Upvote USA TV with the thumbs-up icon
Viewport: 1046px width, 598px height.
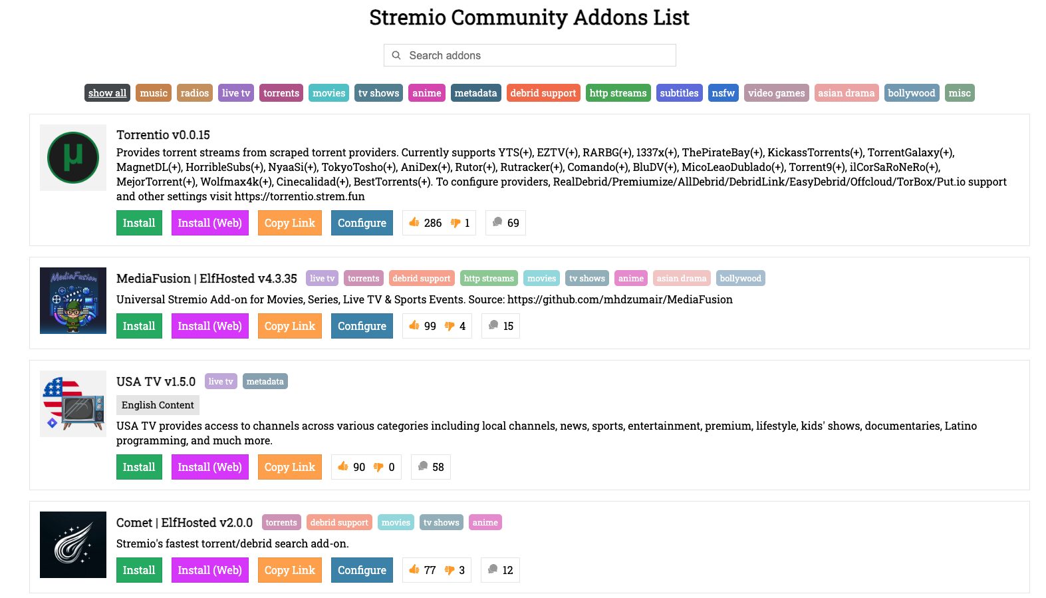point(343,466)
